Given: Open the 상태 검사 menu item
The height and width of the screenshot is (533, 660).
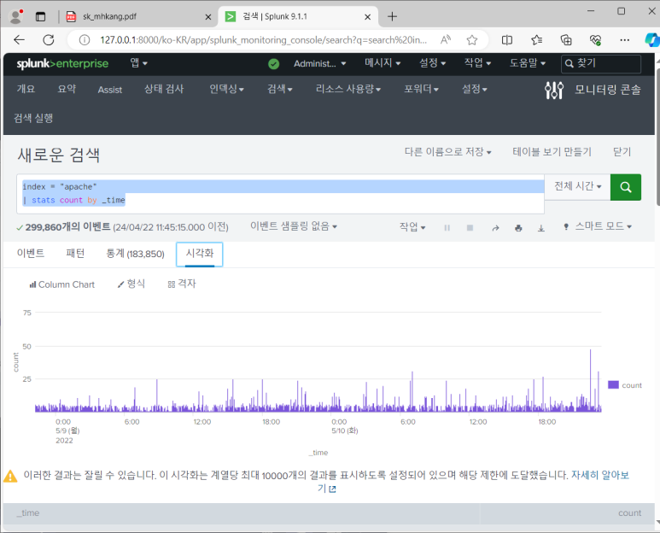Looking at the screenshot, I should [x=164, y=89].
